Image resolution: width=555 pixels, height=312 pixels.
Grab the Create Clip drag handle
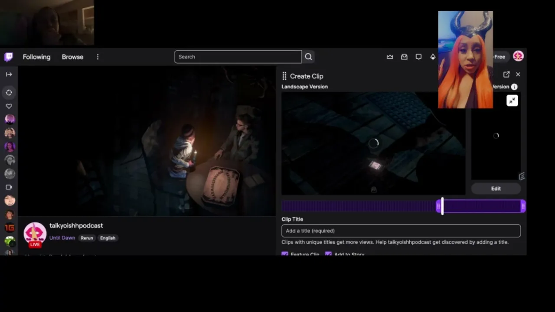pos(284,76)
